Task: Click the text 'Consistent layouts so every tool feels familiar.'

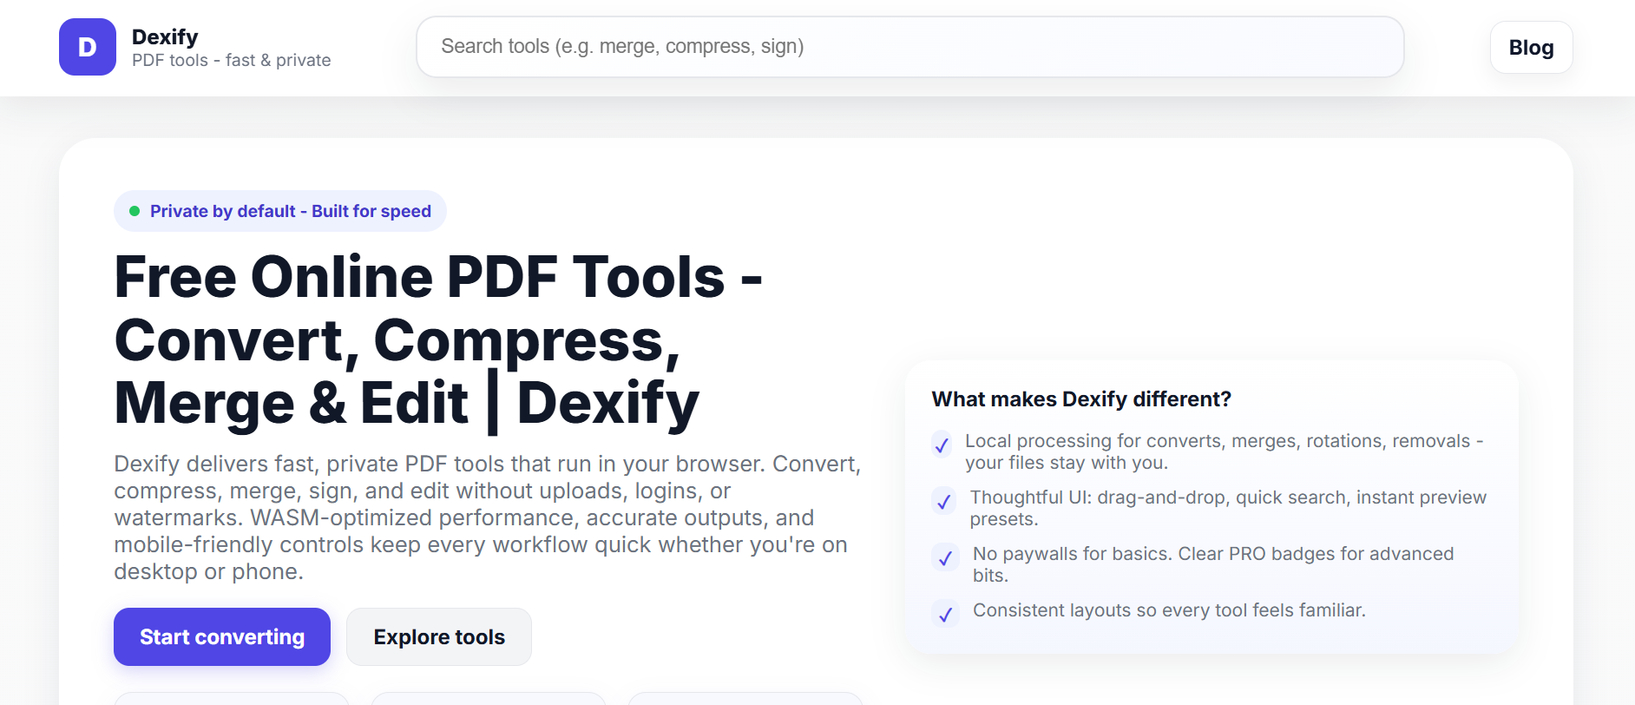Action: pos(1169,610)
